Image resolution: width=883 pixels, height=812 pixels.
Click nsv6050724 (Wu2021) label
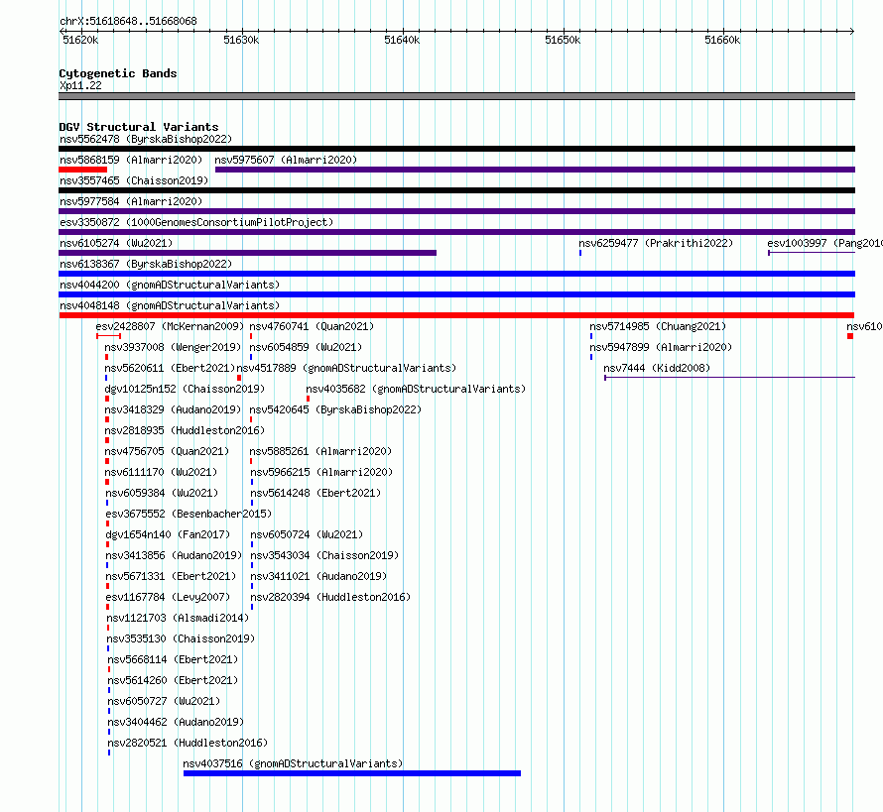coord(307,534)
